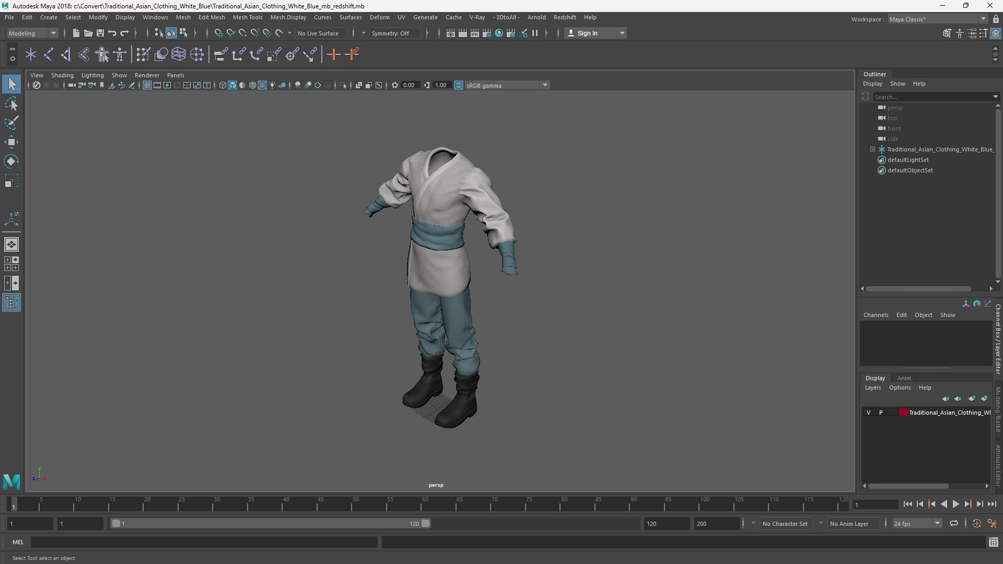Click the Save scene icon

point(100,33)
